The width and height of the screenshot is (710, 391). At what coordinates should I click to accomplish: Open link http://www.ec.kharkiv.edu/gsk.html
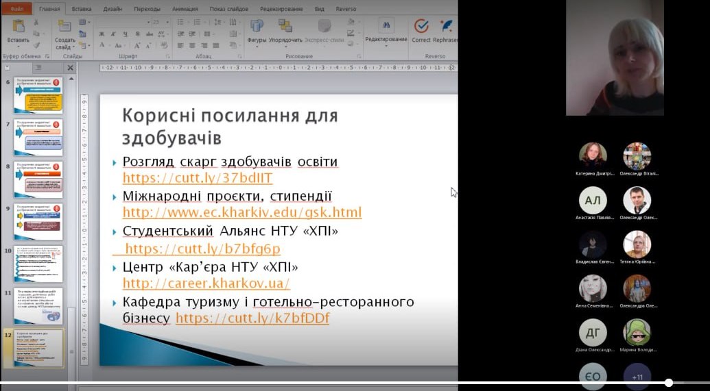(242, 212)
